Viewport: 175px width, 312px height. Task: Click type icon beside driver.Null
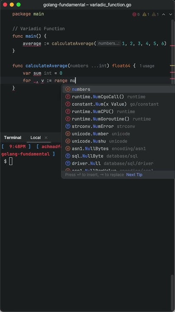tap(68, 163)
